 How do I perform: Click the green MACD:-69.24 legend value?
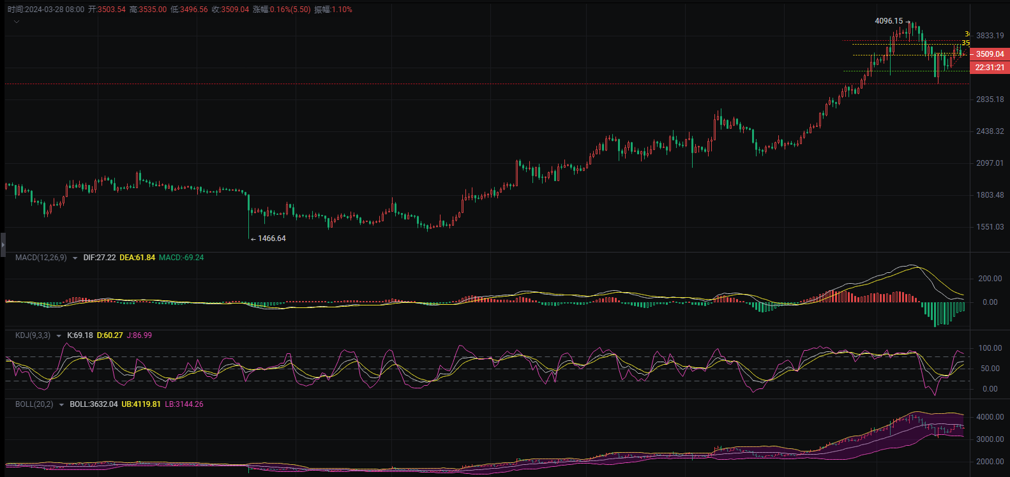point(181,258)
